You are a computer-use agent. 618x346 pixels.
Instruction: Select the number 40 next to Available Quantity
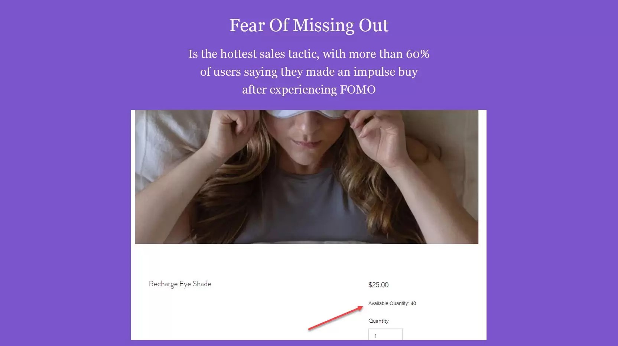pyautogui.click(x=413, y=303)
